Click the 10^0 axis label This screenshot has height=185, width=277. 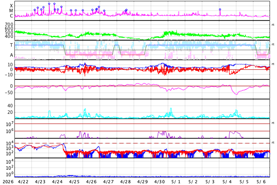click(10, 175)
